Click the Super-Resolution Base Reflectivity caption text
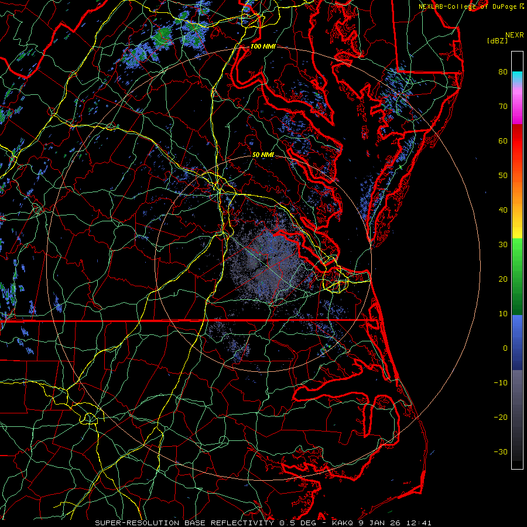This screenshot has height=527, width=527. pos(184,523)
